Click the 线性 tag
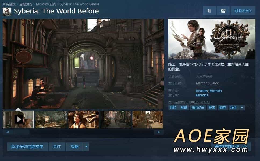This screenshot has width=260, height=161. [x=233, y=108]
